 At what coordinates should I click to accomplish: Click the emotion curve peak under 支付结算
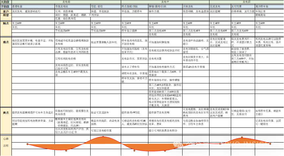[242, 137]
